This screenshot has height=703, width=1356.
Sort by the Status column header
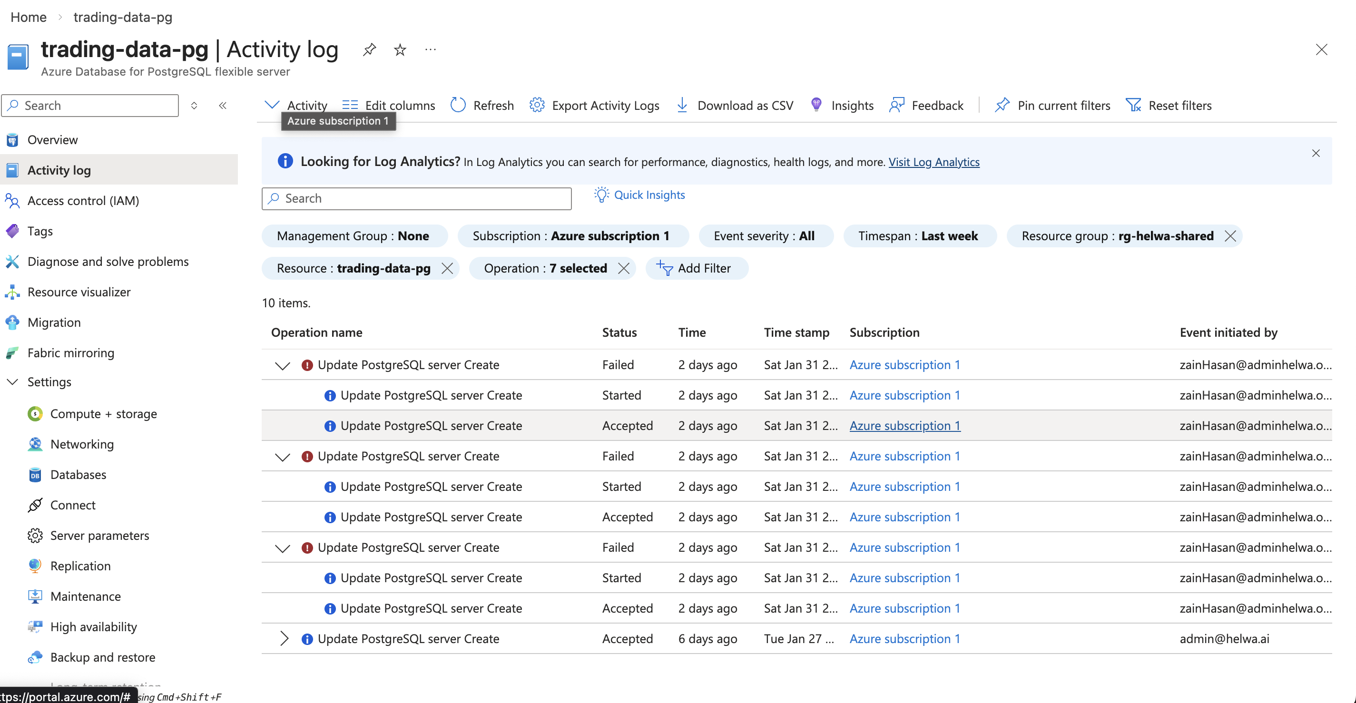tap(619, 332)
